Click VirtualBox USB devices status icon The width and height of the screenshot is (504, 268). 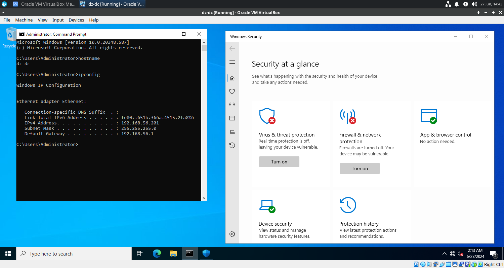pyautogui.click(x=442, y=264)
